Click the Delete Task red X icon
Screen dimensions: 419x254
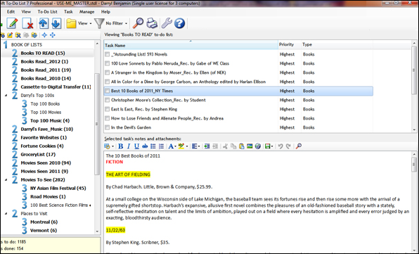(x=27, y=23)
